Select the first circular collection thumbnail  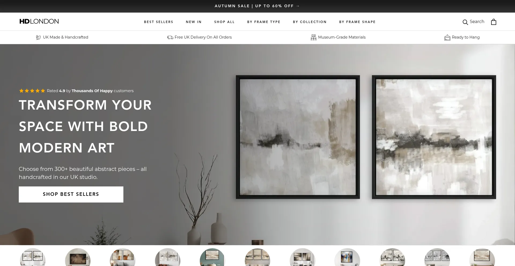tap(33, 257)
